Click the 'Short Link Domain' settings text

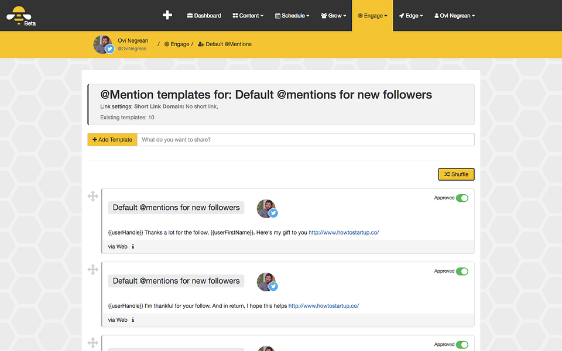(159, 106)
